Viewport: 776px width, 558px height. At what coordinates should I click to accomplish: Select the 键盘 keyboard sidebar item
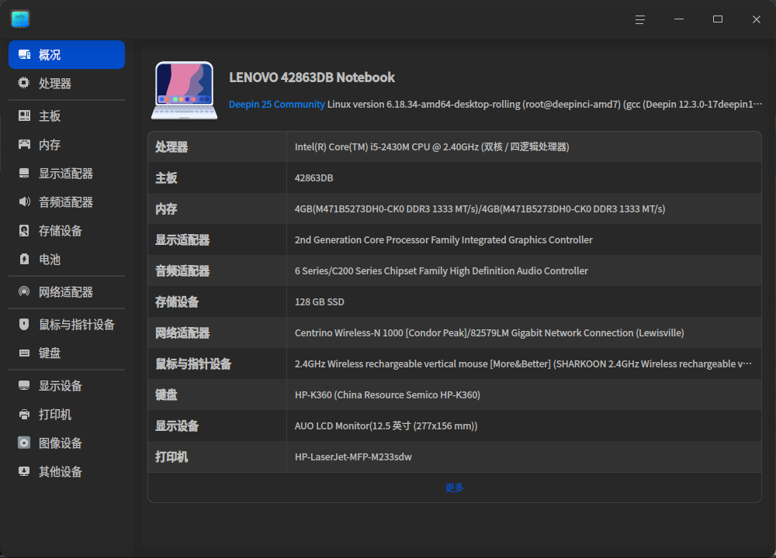(x=66, y=353)
